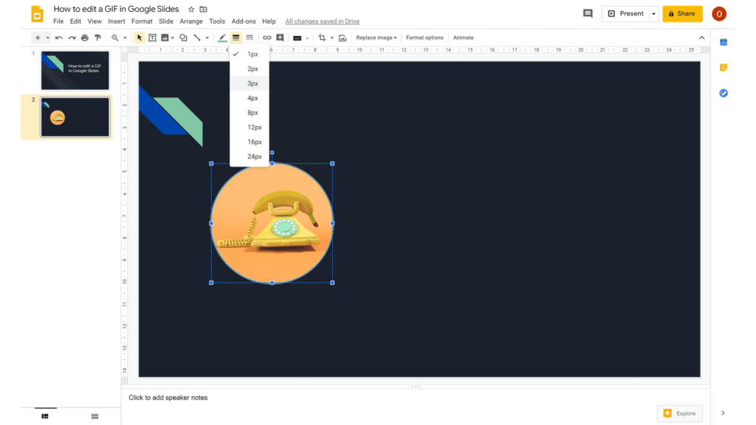Screen dimensions: 756x425
Task: Add a comment with the comment icon
Action: point(280,38)
